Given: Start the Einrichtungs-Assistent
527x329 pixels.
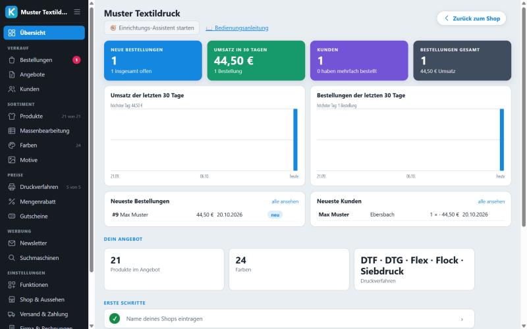Looking at the screenshot, I should tap(152, 28).
